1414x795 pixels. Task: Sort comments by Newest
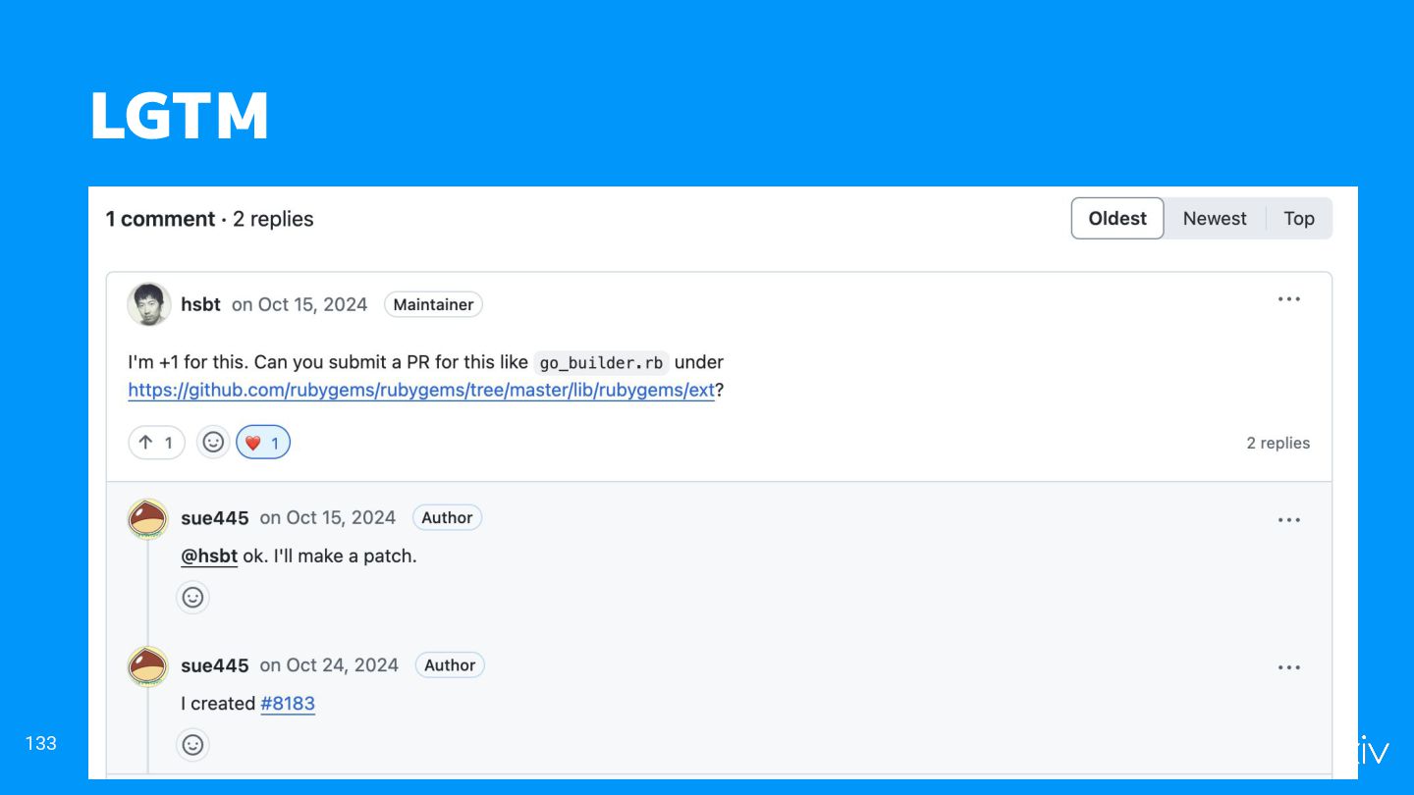point(1215,219)
